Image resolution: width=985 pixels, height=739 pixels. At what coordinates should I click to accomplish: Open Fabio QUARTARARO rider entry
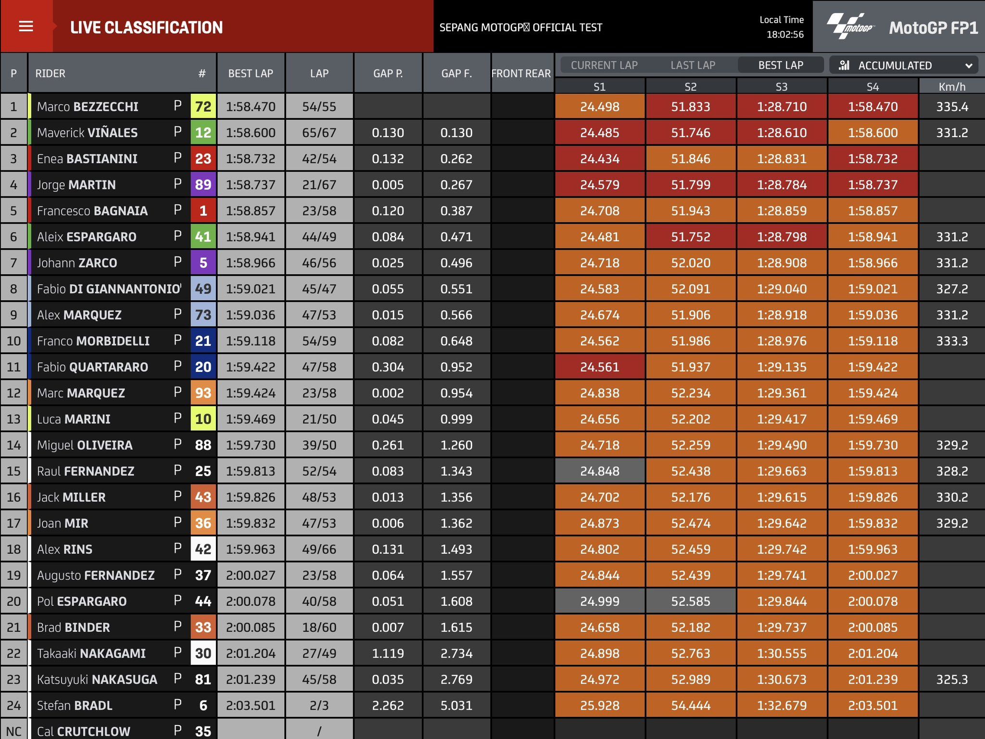pos(92,367)
